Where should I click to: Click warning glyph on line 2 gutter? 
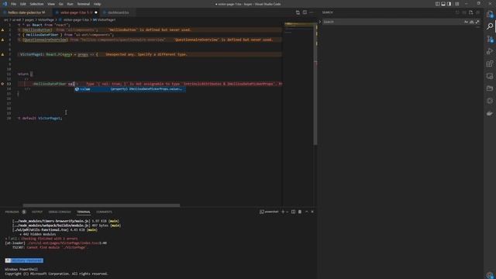[2, 29]
